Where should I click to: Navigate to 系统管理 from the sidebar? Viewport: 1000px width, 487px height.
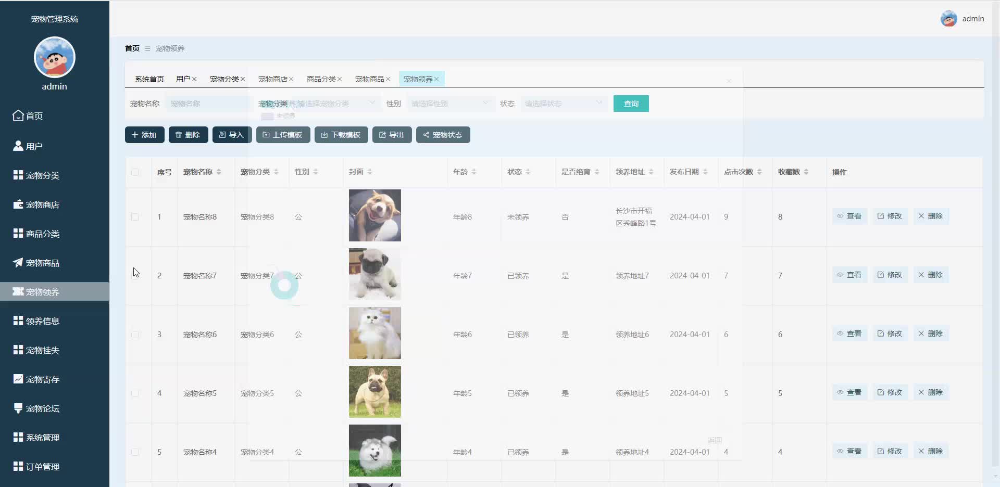(x=43, y=438)
